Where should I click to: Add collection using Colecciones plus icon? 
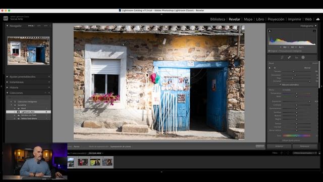click(x=49, y=93)
